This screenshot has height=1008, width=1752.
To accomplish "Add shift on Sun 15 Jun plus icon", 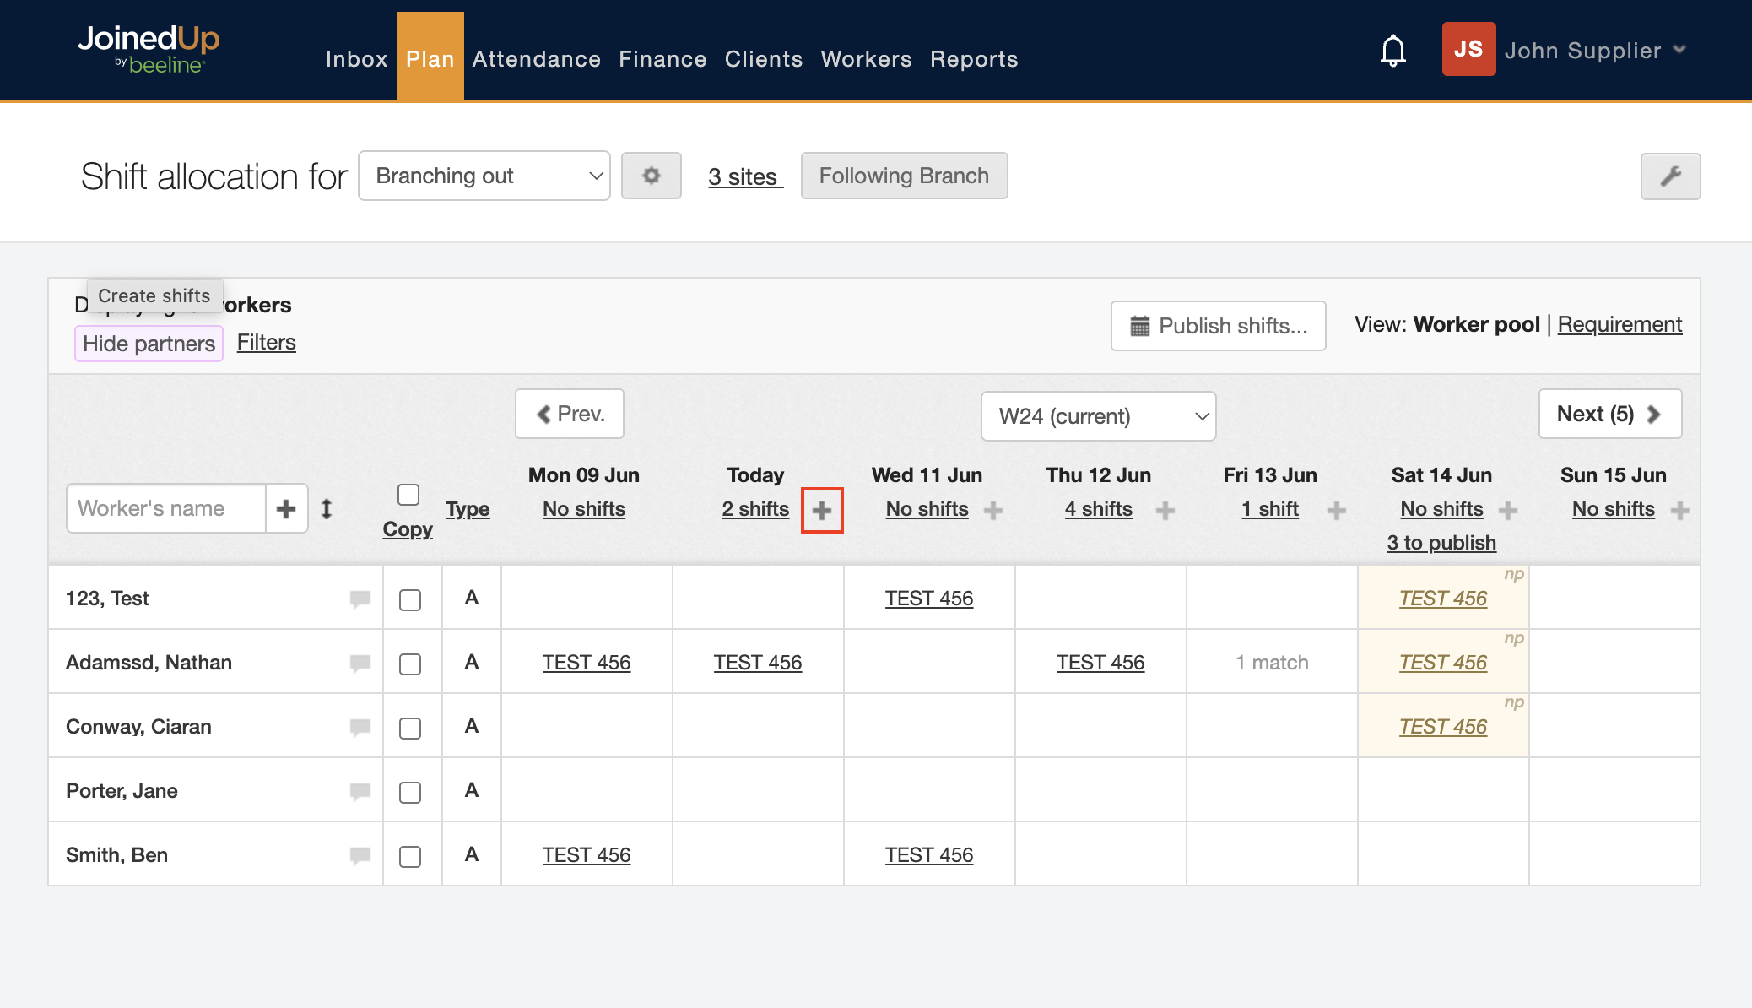I will click(x=1679, y=510).
